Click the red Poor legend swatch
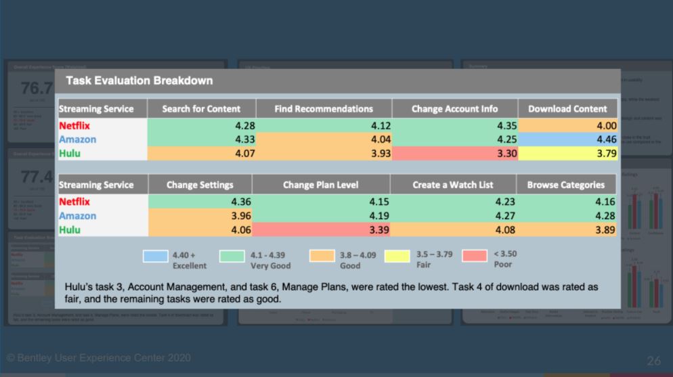Viewport: 673px width, 377px height. tap(475, 256)
